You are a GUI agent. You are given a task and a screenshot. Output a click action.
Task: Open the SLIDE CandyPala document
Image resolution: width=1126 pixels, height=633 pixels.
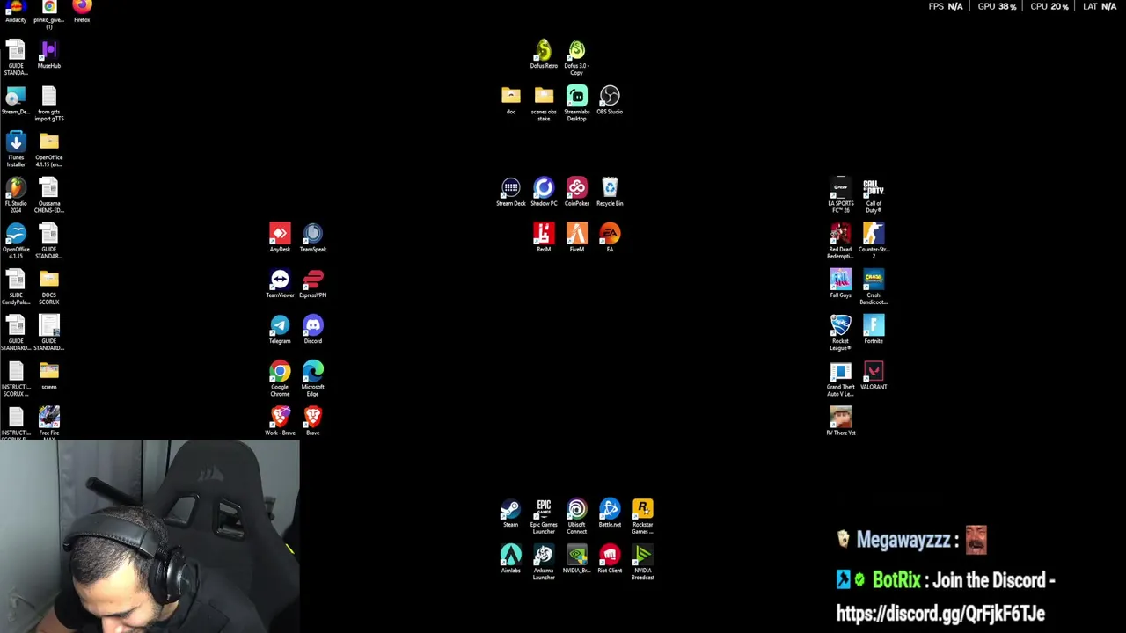tap(16, 287)
